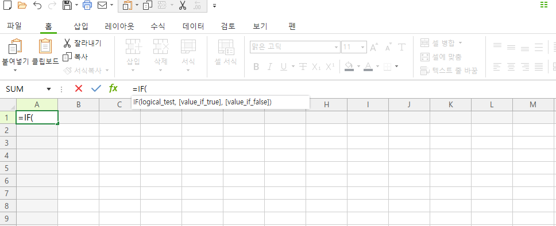Cut with quick access scissors icon
The width and height of the screenshot is (556, 226).
click(x=183, y=5)
